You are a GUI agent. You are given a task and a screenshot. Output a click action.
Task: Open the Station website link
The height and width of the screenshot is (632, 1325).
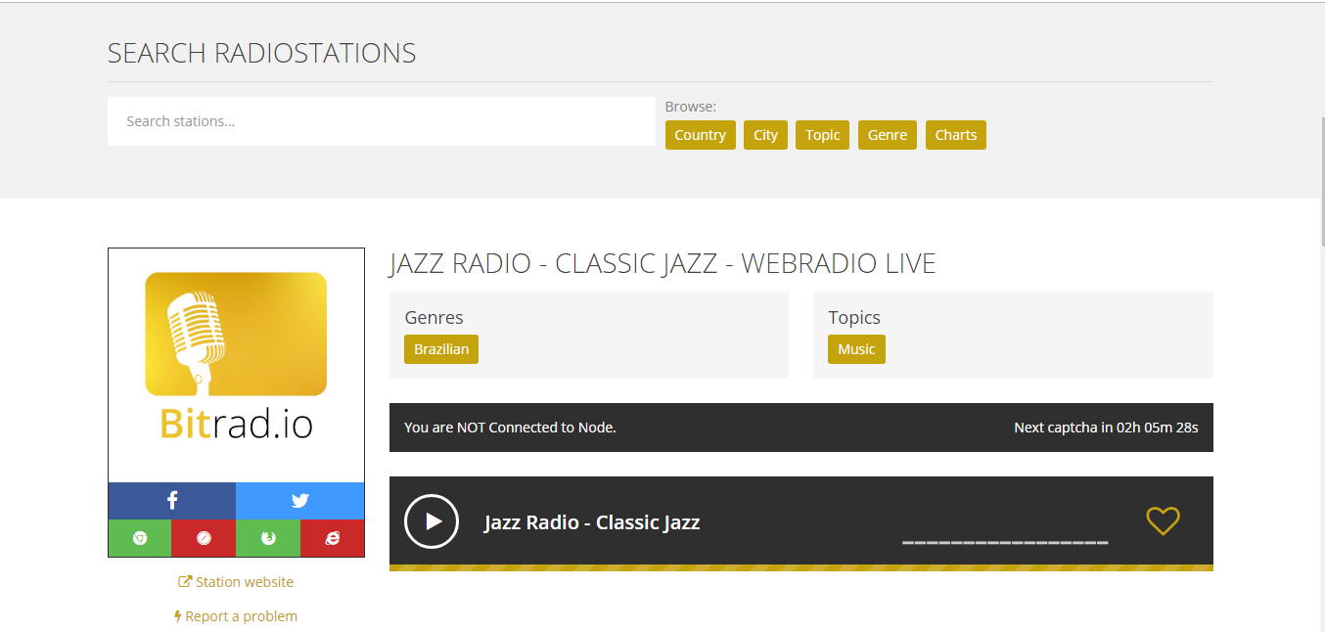[236, 582]
